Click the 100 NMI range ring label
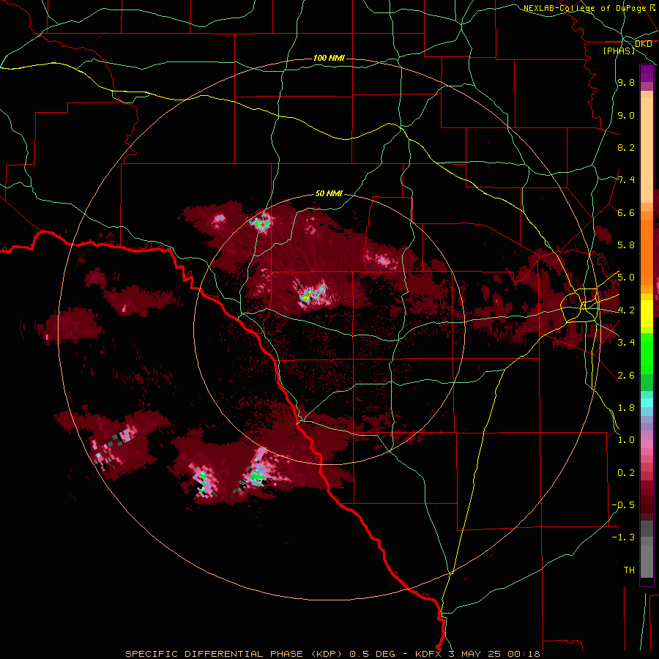This screenshot has height=659, width=659. pyautogui.click(x=329, y=58)
